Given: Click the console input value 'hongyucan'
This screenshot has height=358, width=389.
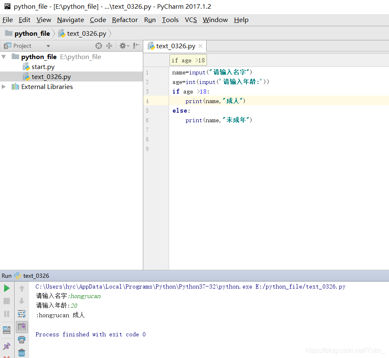Looking at the screenshot, I should (x=86, y=296).
